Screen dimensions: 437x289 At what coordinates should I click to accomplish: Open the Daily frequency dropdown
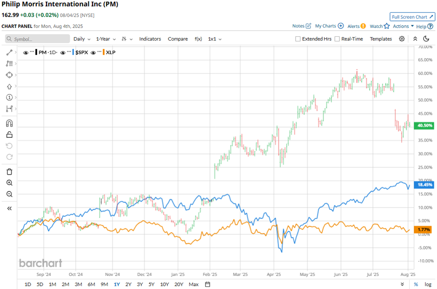coord(82,39)
